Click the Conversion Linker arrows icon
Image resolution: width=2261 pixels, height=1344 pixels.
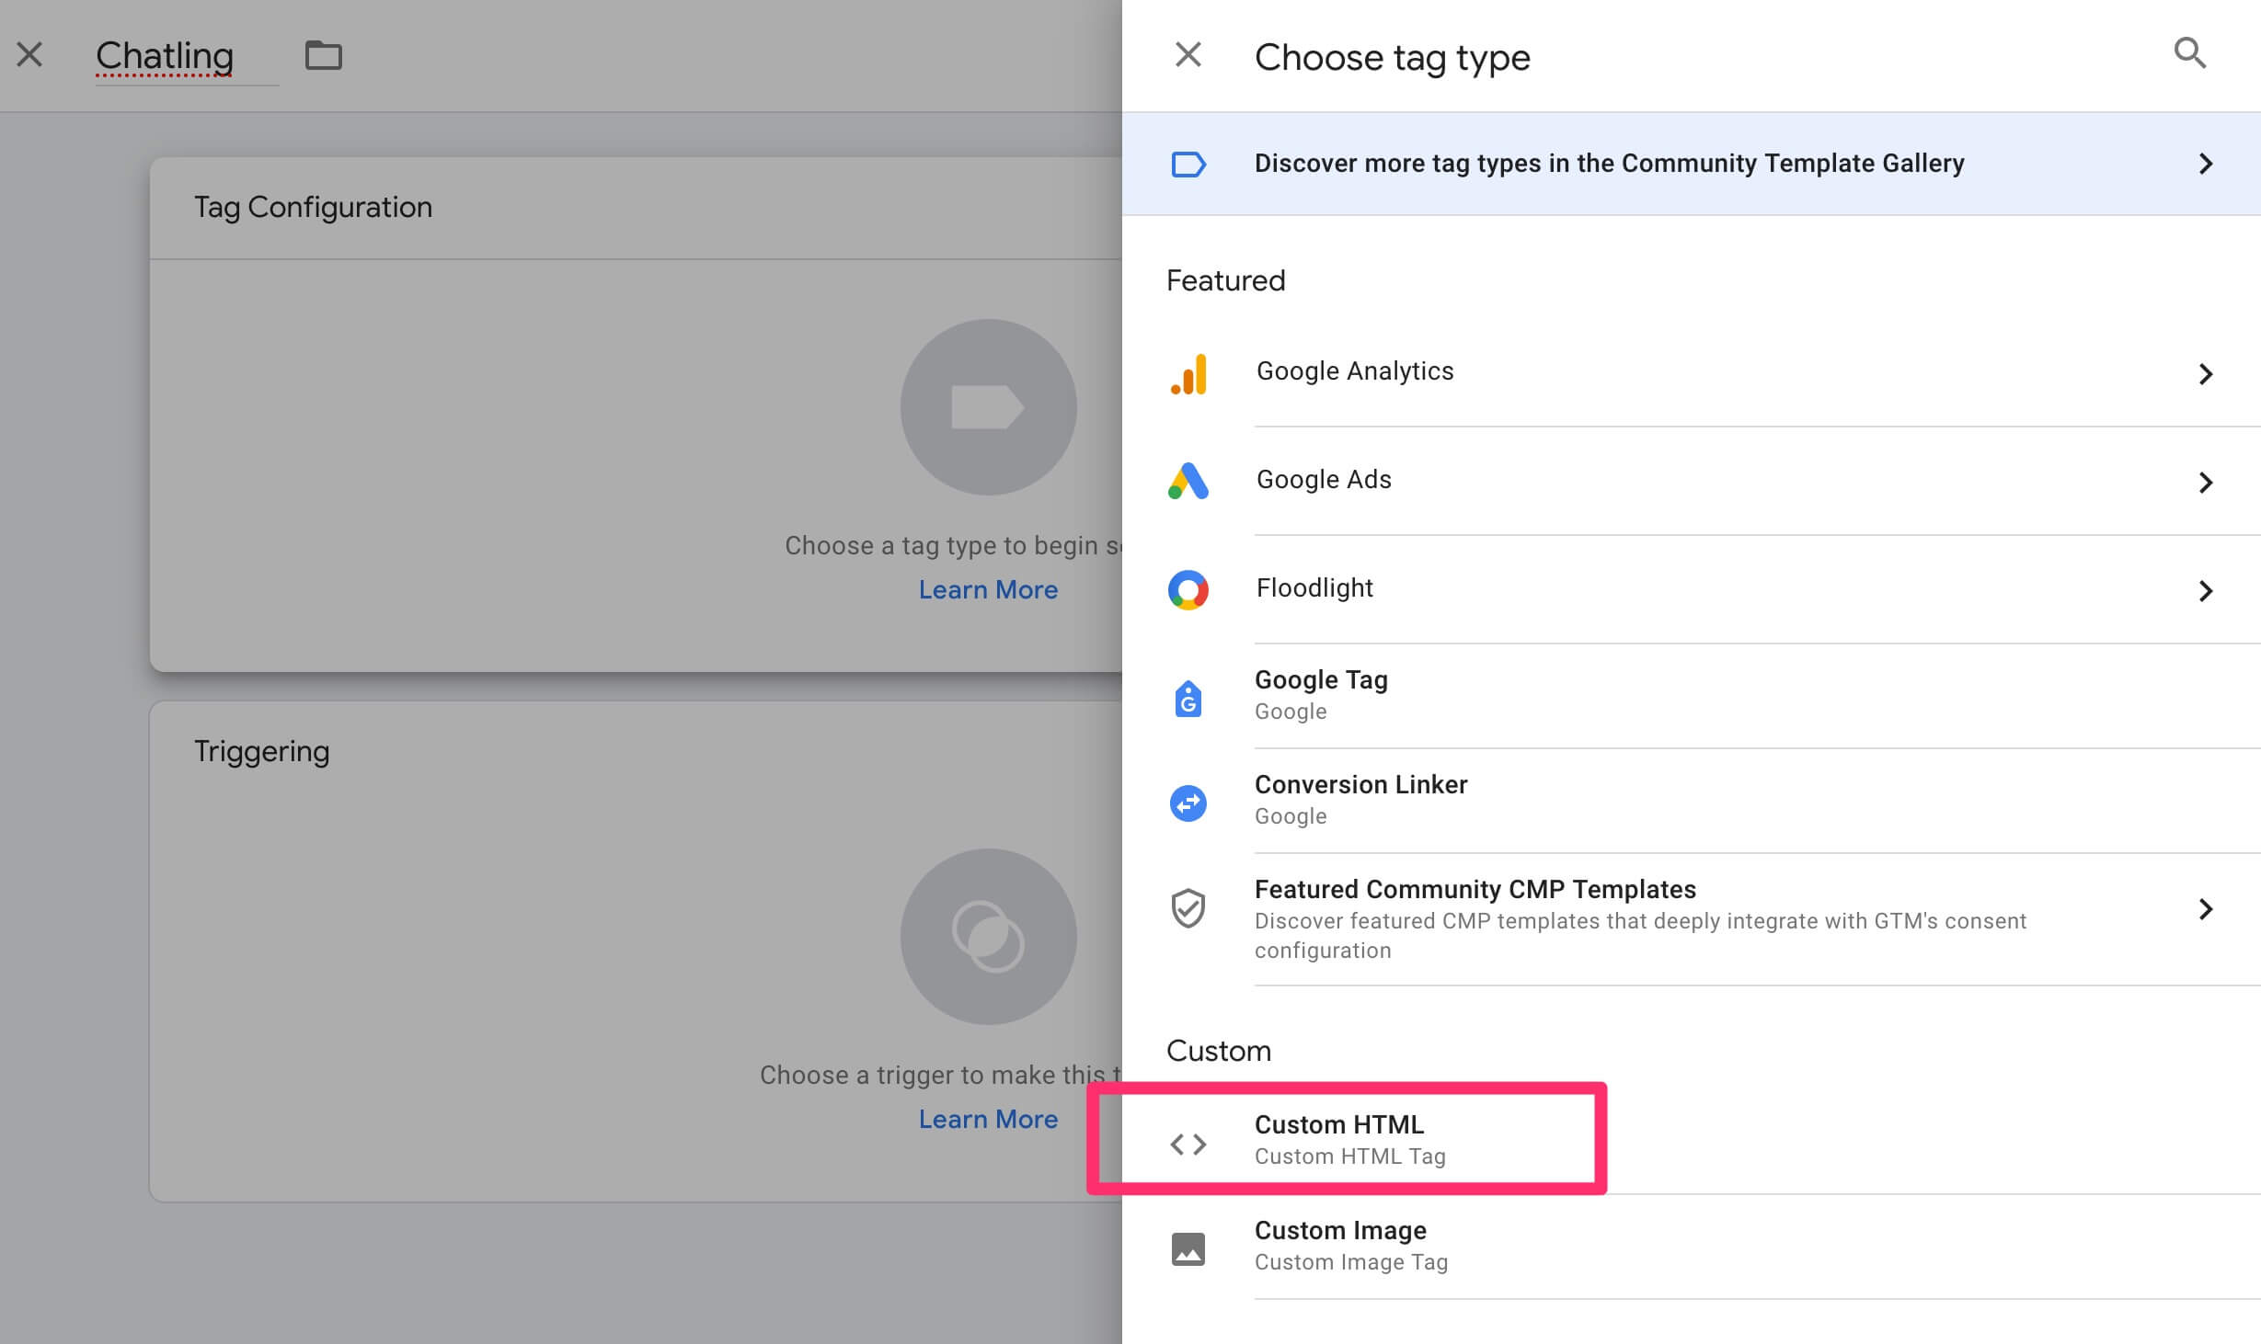point(1188,803)
